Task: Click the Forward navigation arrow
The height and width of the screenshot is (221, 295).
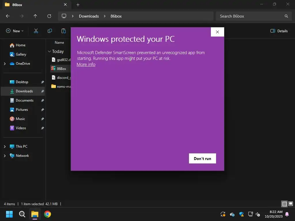Action: (22, 16)
